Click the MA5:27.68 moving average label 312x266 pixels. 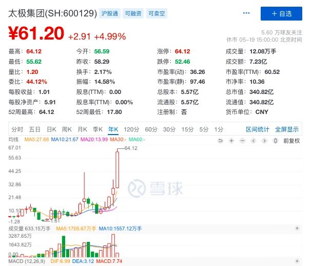tap(36, 139)
